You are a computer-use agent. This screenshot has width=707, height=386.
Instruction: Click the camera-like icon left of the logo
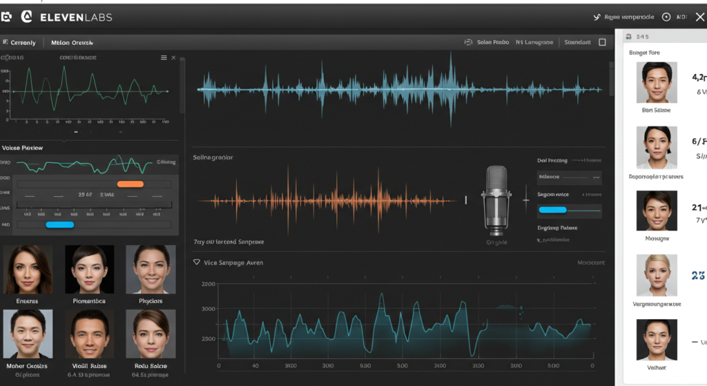pos(6,17)
